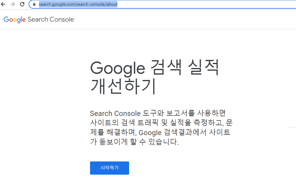
Task: Reload the page with the refresh icon
Action: point(22,4)
